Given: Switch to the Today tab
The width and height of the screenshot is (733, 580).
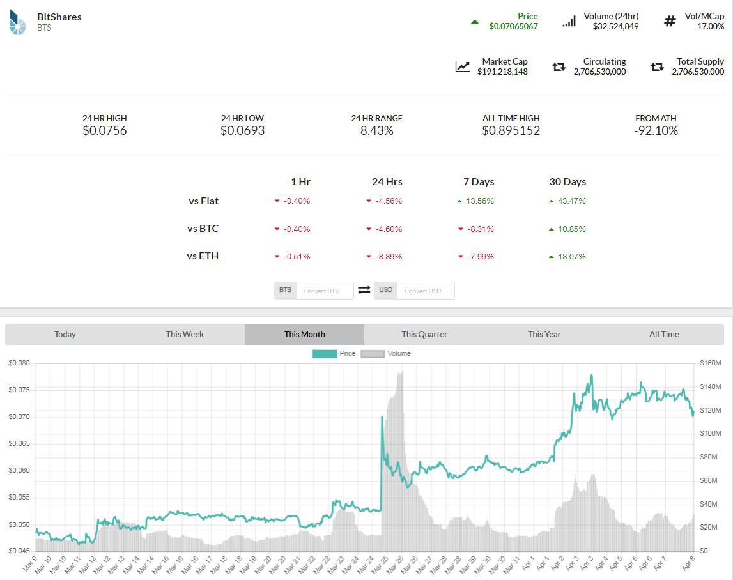Looking at the screenshot, I should point(65,335).
